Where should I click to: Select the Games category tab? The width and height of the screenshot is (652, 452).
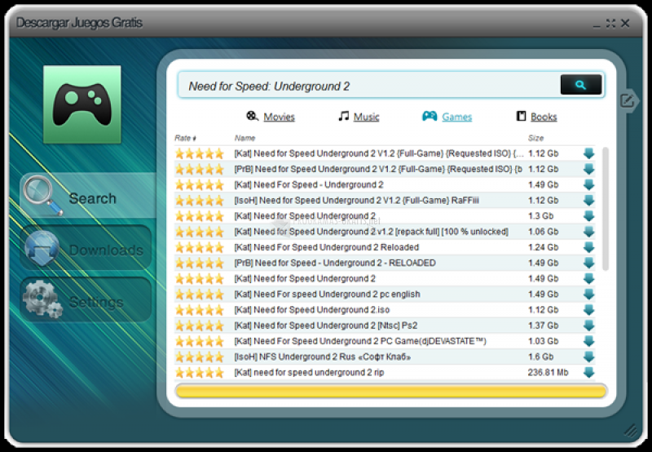click(447, 117)
